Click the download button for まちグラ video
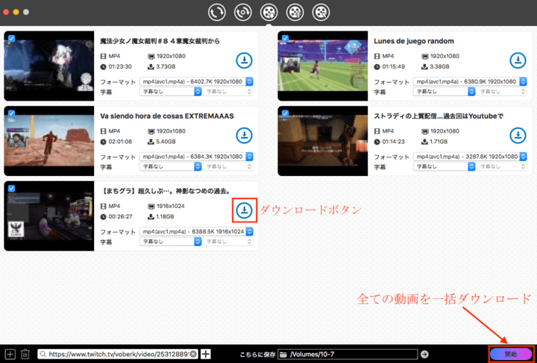537x363 pixels. tap(243, 210)
